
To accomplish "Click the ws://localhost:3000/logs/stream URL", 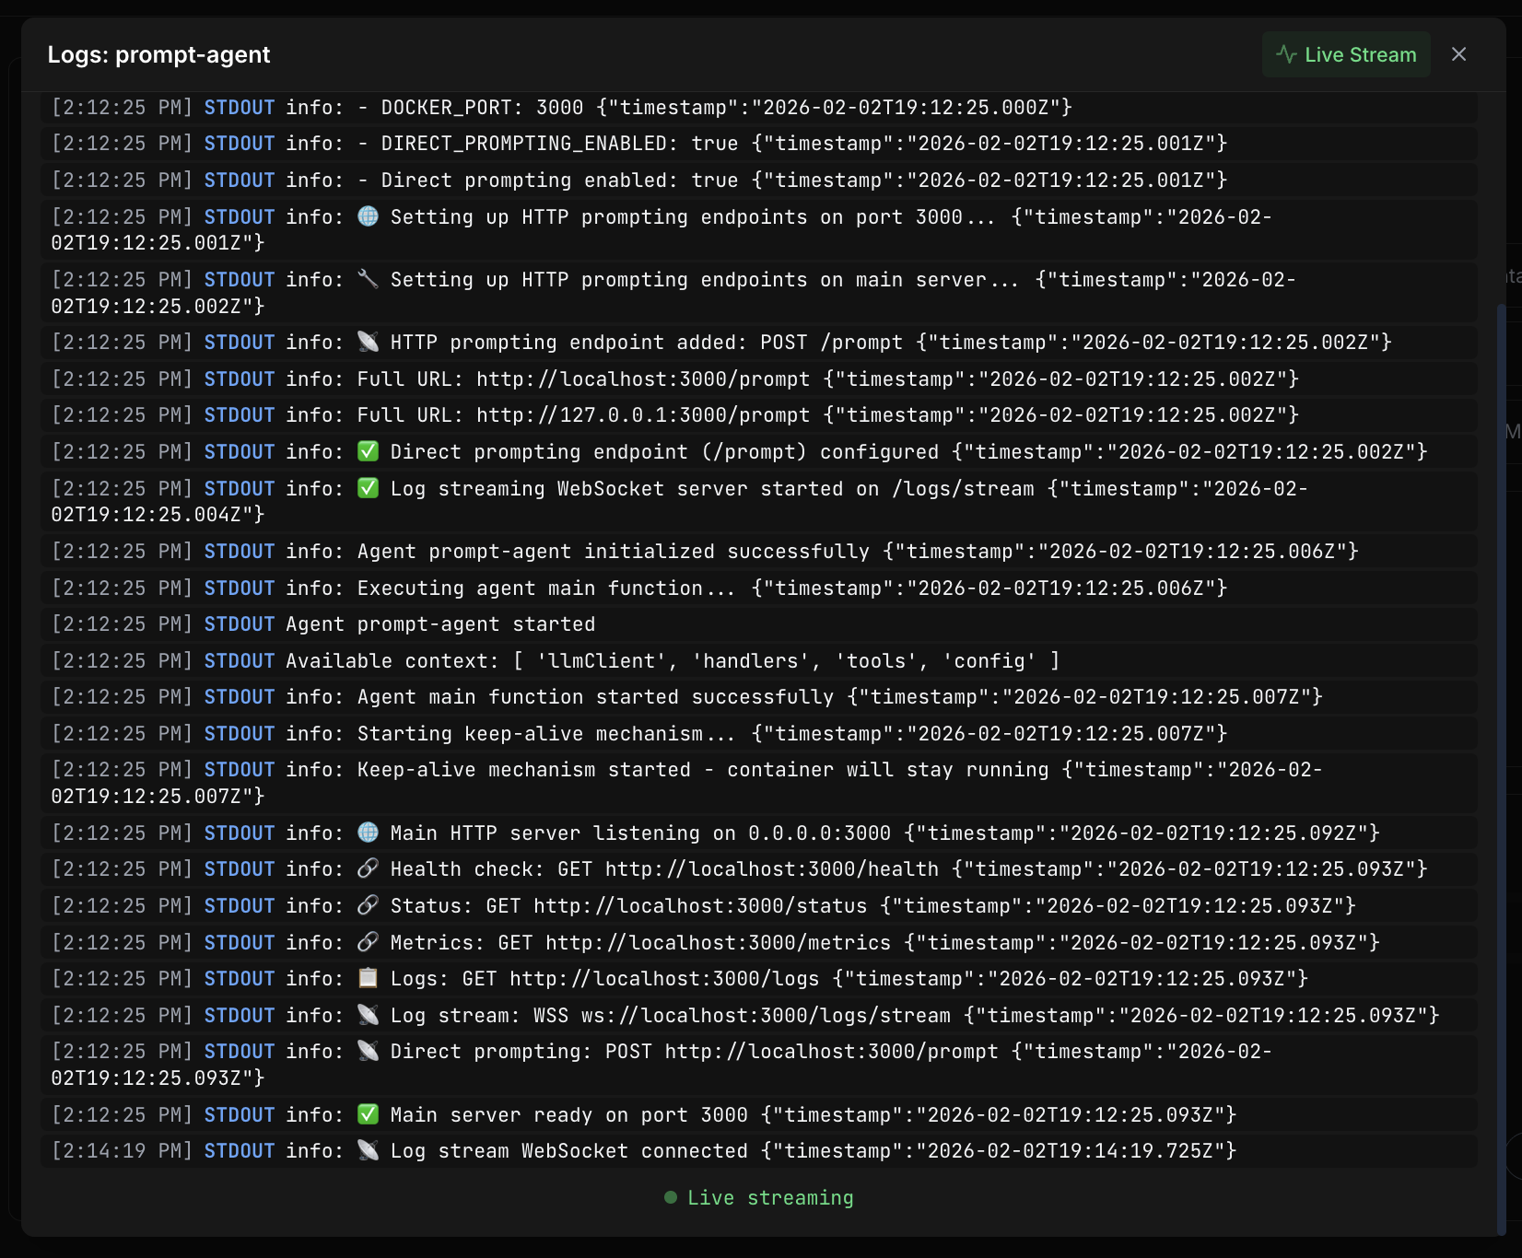I will click(766, 1016).
